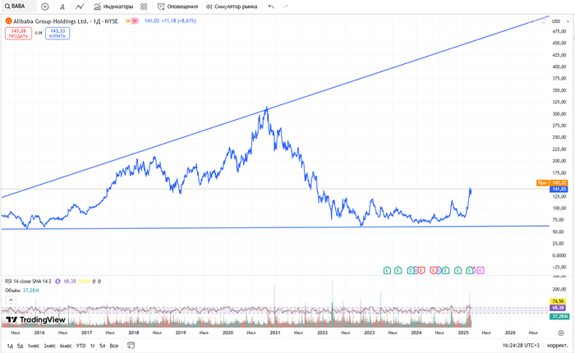Click the add symbol plus icon
Screen dimensions: 575x353
click(x=44, y=7)
